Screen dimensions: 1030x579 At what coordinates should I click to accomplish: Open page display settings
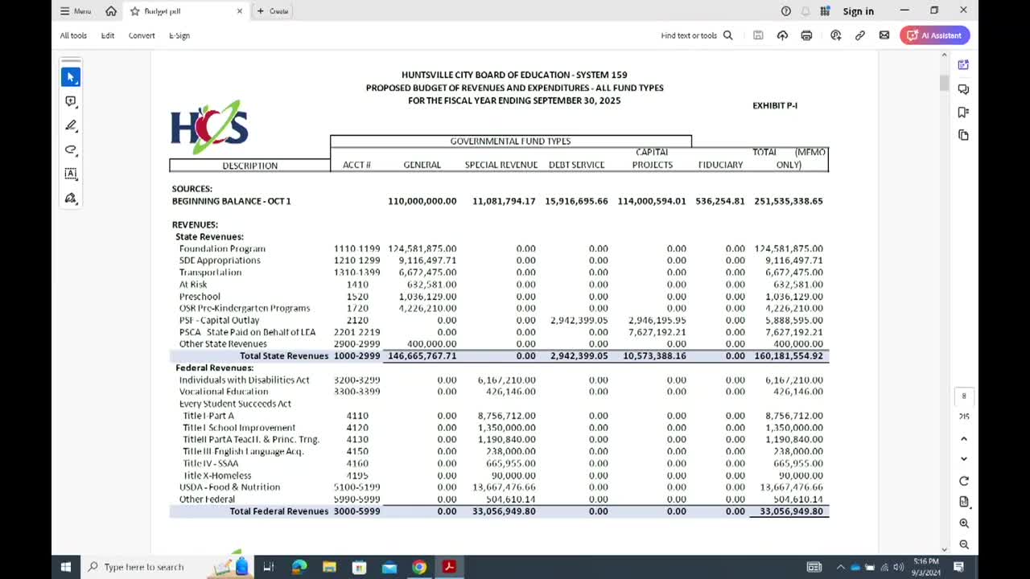(964, 502)
